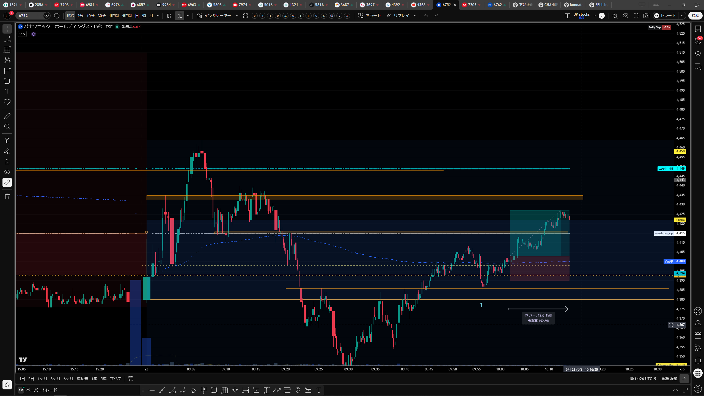Screen dimensions: 704x396
Task: Collapse the indicator legend showing 9
Action: tap(22, 34)
